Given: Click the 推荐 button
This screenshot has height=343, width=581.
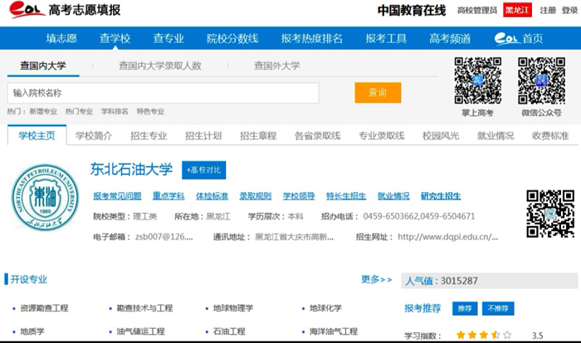Looking at the screenshot, I should click(x=465, y=308).
